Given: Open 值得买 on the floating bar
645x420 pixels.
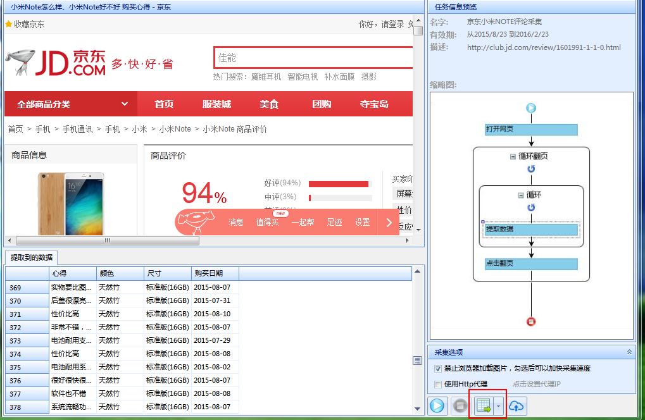Looking at the screenshot, I should pyautogui.click(x=267, y=222).
